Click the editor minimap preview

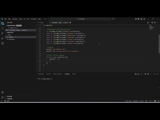(x=151, y=27)
